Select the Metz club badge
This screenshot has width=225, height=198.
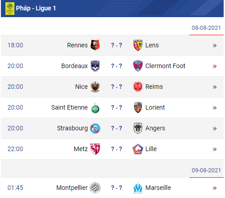95,149
